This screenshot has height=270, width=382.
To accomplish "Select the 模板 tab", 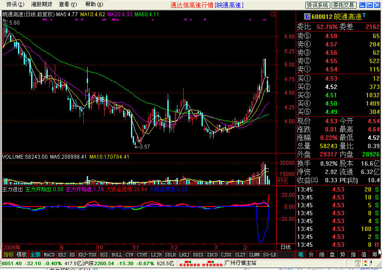I will coord(21,255).
